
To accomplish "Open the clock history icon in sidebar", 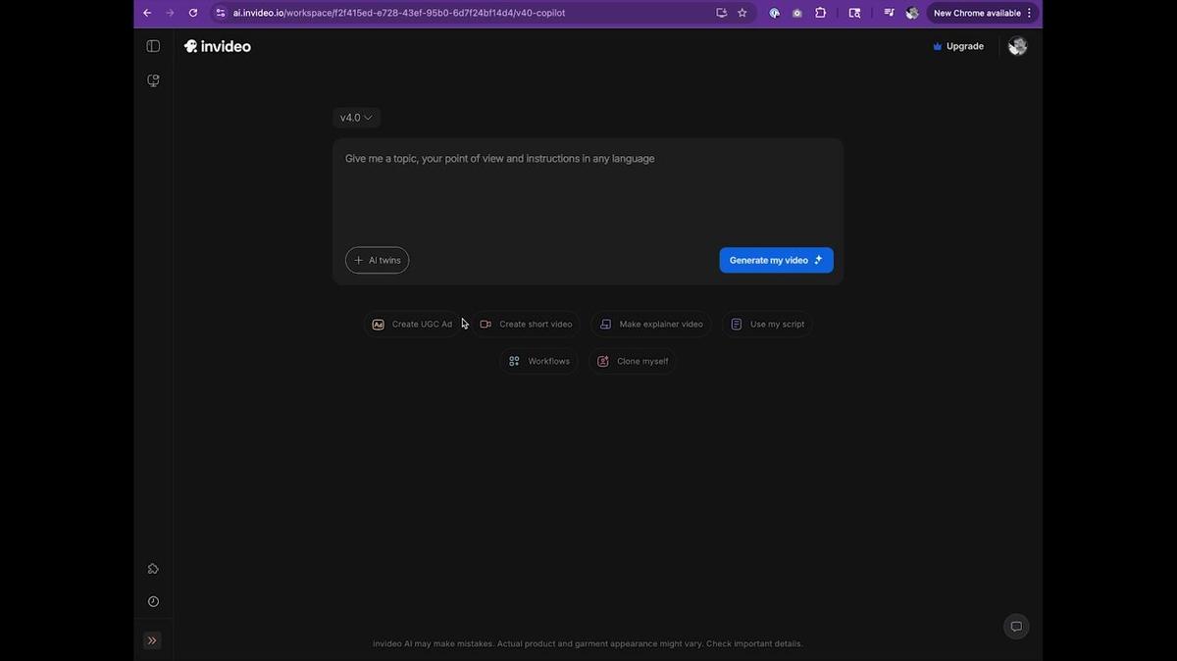I will pyautogui.click(x=153, y=602).
